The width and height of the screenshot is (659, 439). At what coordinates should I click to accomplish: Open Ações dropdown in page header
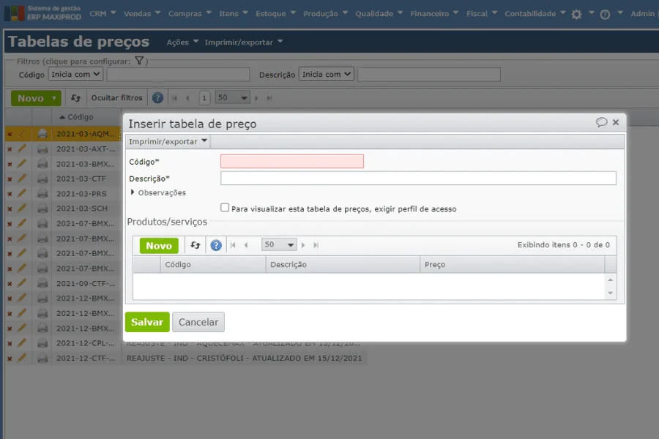coord(182,42)
